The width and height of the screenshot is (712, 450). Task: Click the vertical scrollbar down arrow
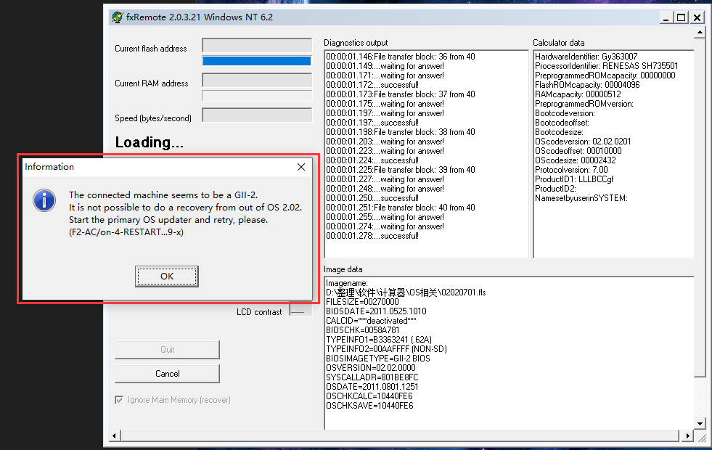point(700,424)
